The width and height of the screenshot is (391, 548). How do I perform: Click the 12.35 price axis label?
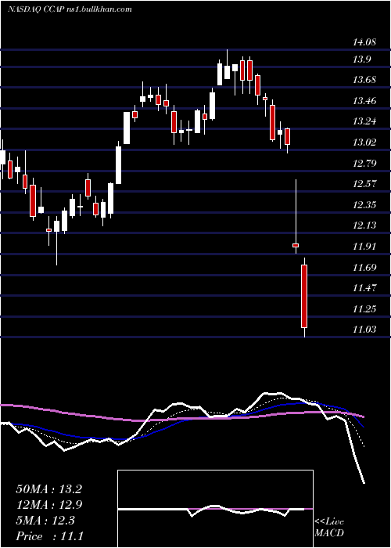[365, 204]
